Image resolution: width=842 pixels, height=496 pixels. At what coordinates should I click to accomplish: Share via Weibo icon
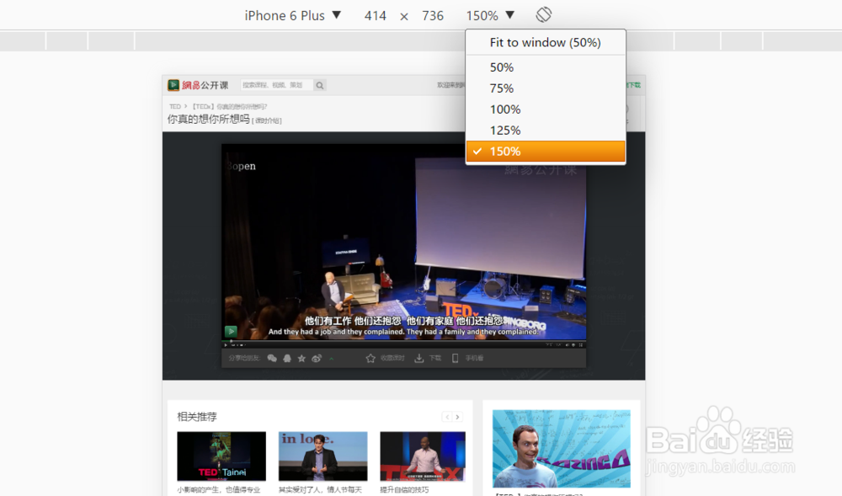pyautogui.click(x=317, y=358)
